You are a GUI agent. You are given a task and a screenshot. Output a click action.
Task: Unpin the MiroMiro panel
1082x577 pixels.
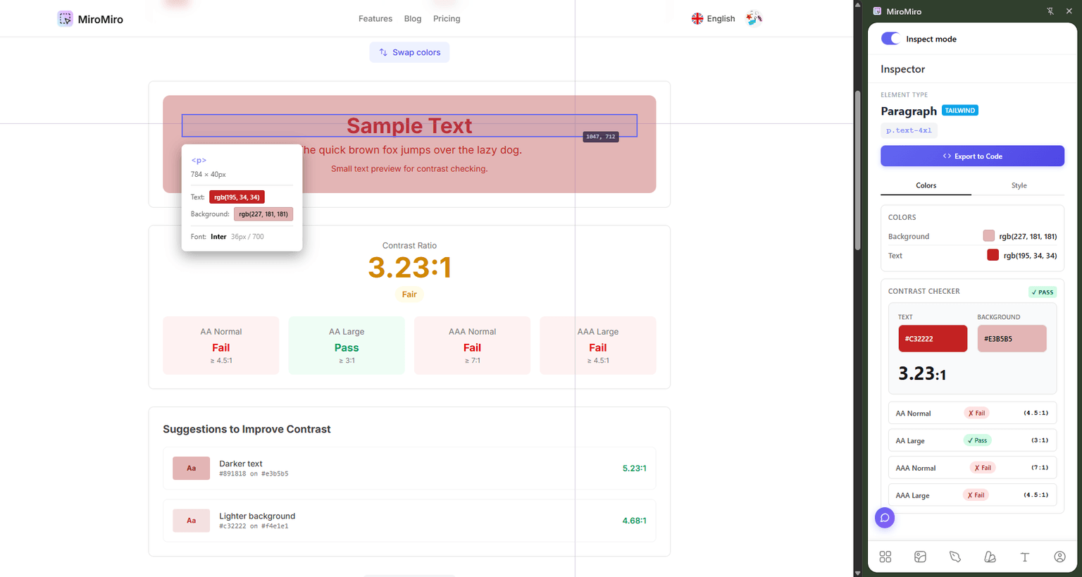pyautogui.click(x=1049, y=11)
